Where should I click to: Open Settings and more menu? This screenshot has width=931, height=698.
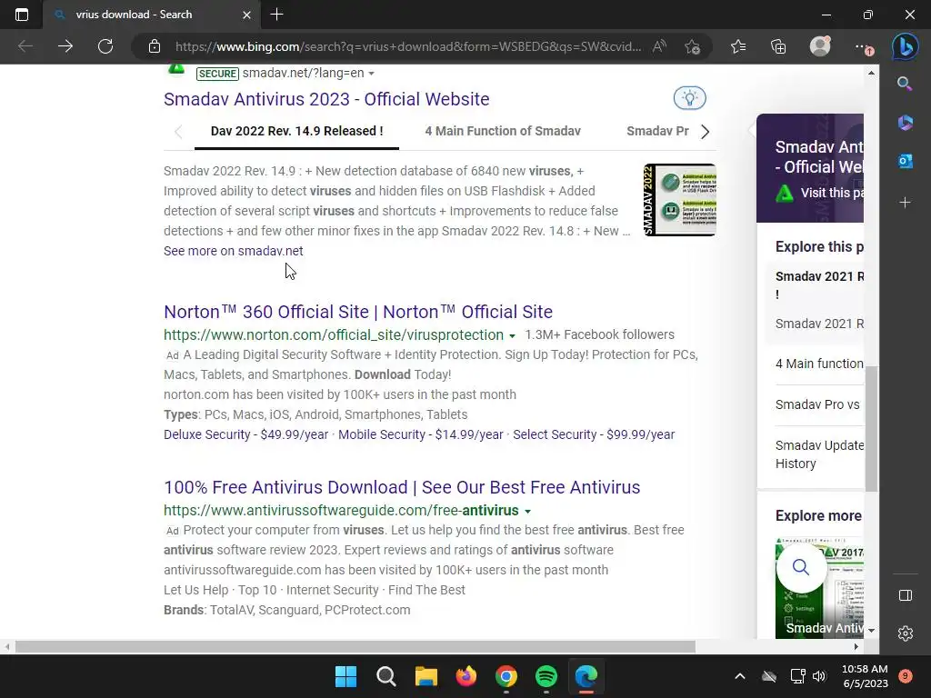pos(862,46)
